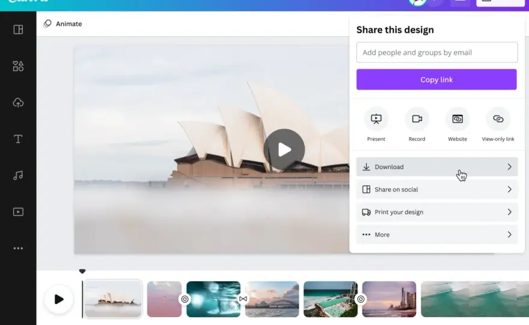529x325 pixels.
Task: Open the Videos panel sidebar icon
Action: (18, 212)
